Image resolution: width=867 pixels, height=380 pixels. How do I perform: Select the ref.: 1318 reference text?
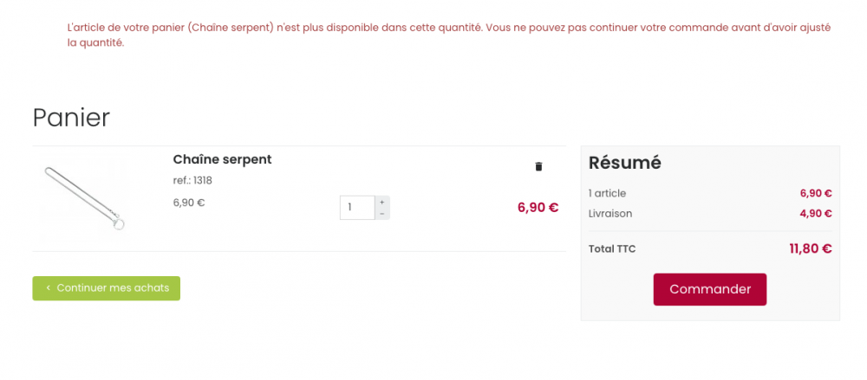192,181
